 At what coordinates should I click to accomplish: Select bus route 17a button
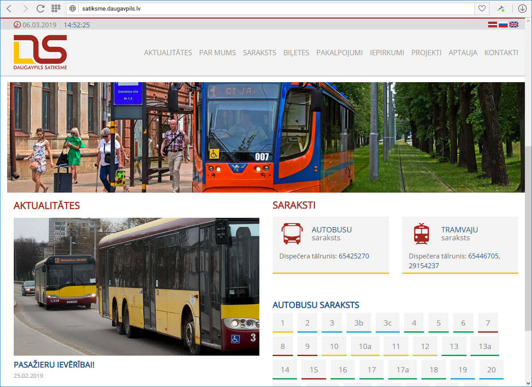402,369
